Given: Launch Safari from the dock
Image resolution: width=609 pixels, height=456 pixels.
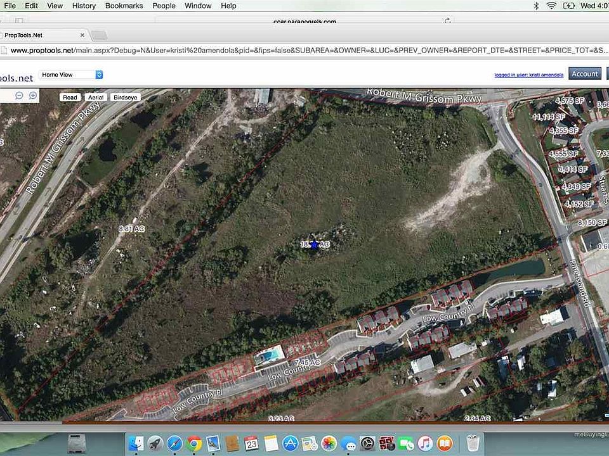Looking at the screenshot, I should pos(174,443).
